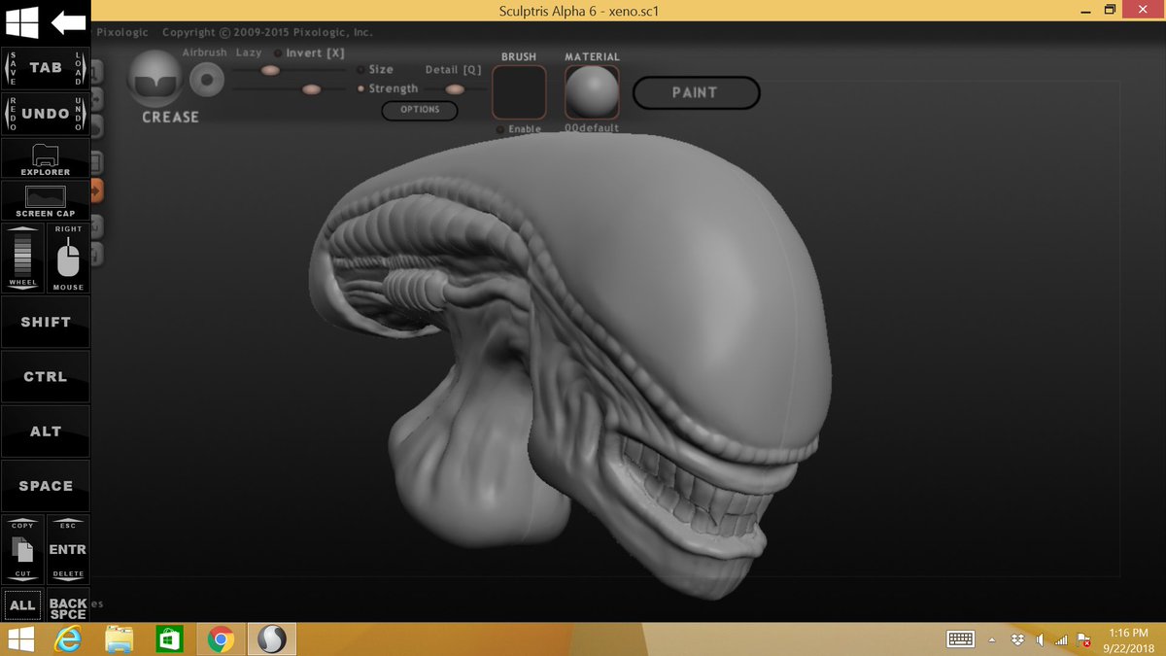The height and width of the screenshot is (656, 1166).
Task: Click the Pixologic logo text
Action: 122,32
